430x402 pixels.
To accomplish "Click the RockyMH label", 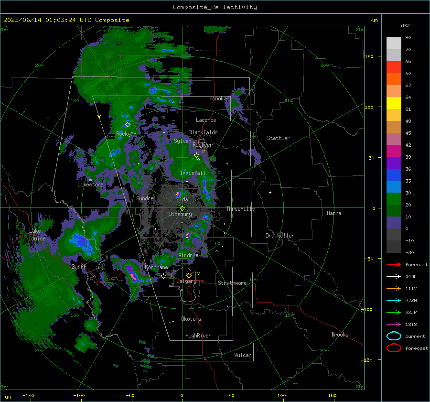I will pyautogui.click(x=126, y=134).
